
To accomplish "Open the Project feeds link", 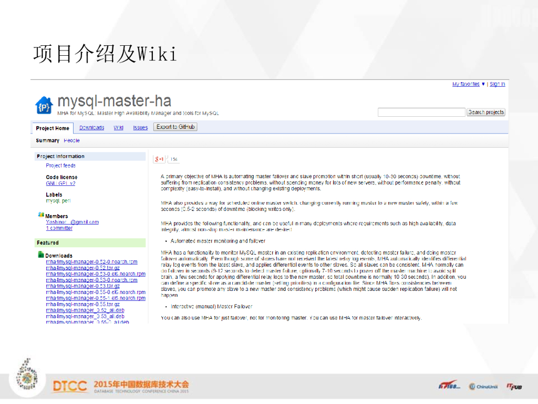I will (x=61, y=166).
